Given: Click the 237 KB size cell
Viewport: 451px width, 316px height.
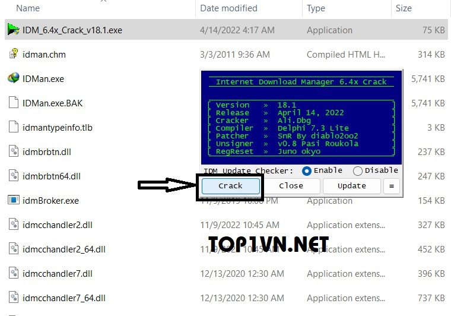Looking at the screenshot, I should coord(431,151).
